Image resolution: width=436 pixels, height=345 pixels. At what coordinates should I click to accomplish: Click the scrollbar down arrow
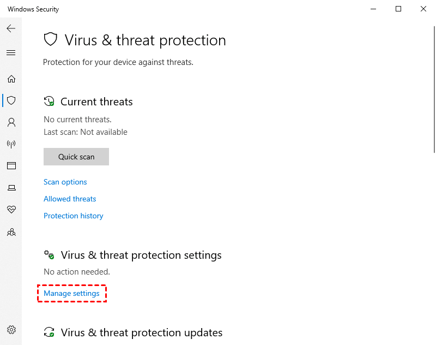[433, 341]
